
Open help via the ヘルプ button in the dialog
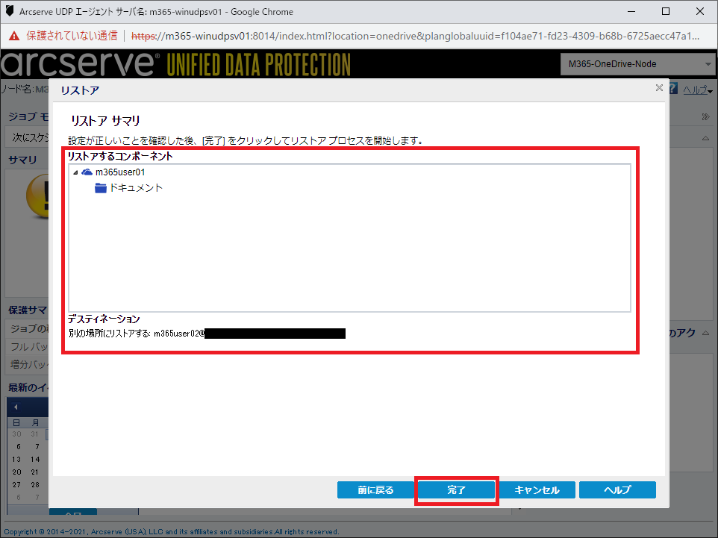617,490
